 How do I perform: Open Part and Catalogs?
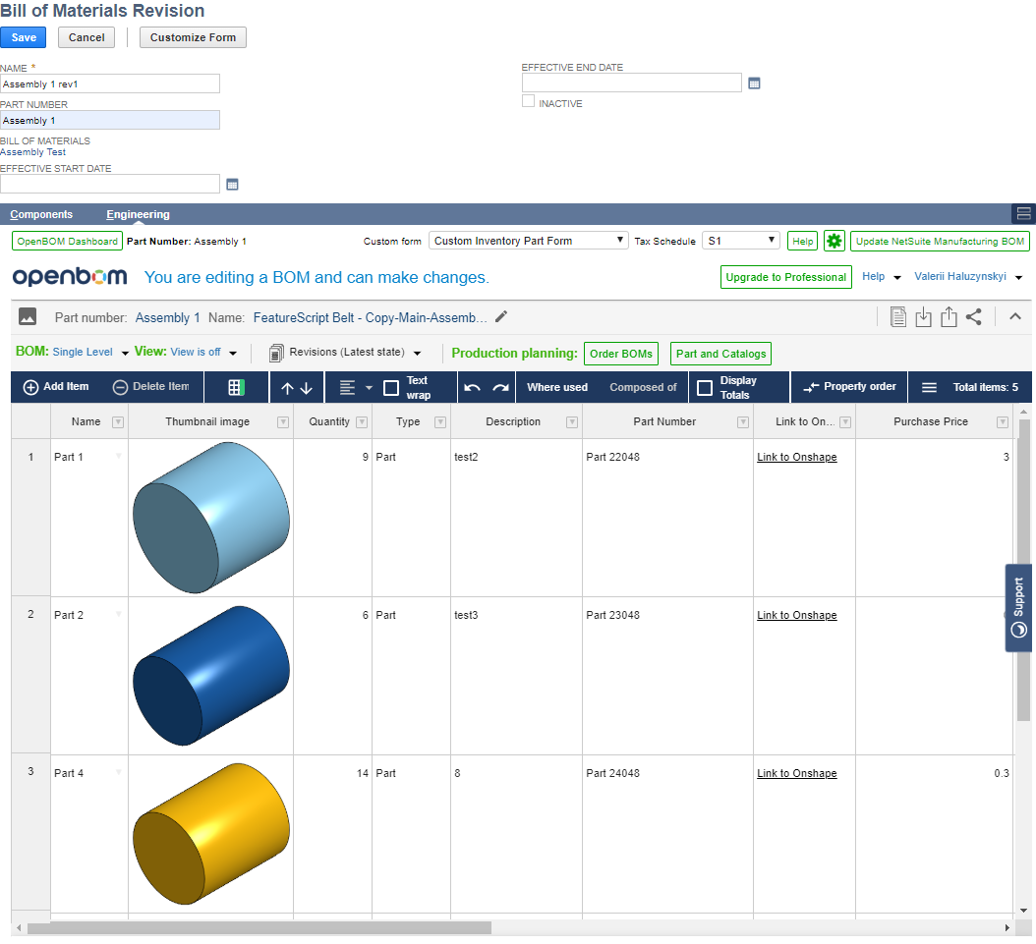tap(720, 354)
